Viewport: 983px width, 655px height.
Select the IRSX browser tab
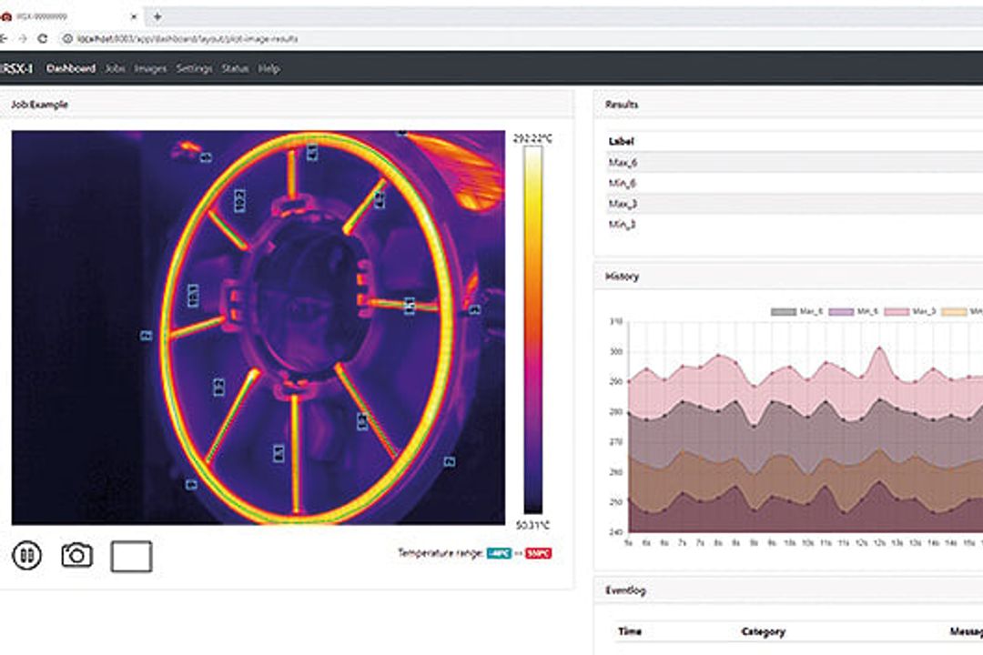(x=69, y=16)
